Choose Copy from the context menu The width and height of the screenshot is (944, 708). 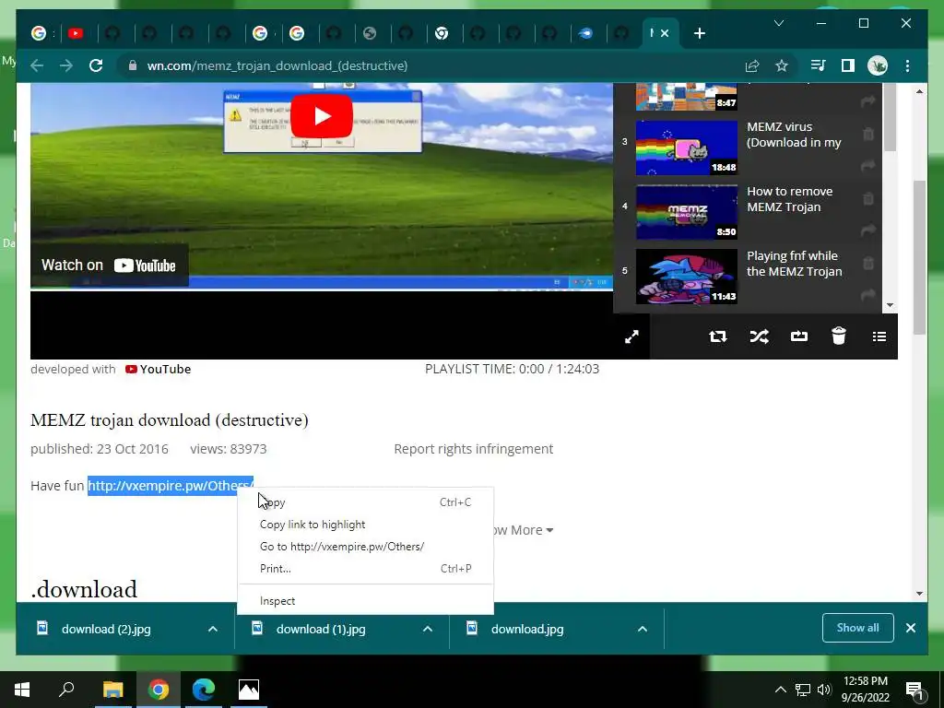[365, 502]
